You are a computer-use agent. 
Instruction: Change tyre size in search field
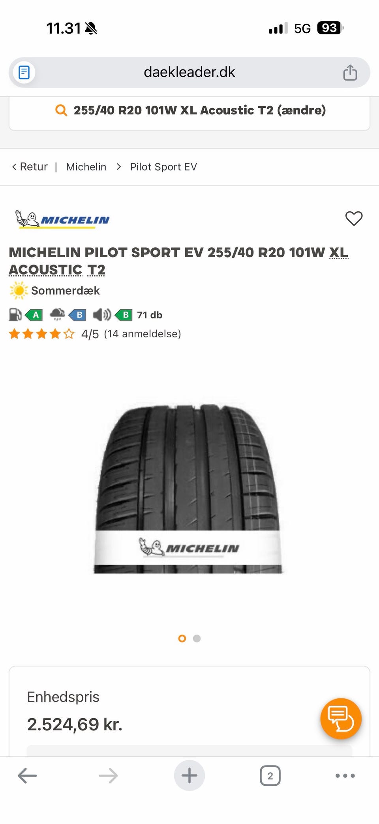click(x=189, y=110)
